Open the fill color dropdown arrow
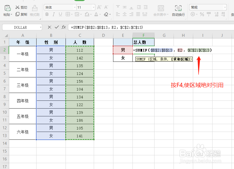The width and height of the screenshot is (234, 169). 91,15
